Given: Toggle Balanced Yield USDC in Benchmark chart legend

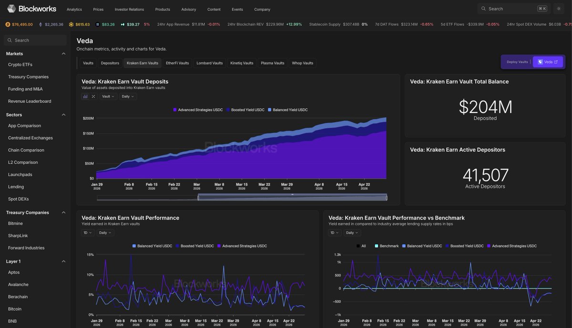Looking at the screenshot, I should coord(422,246).
